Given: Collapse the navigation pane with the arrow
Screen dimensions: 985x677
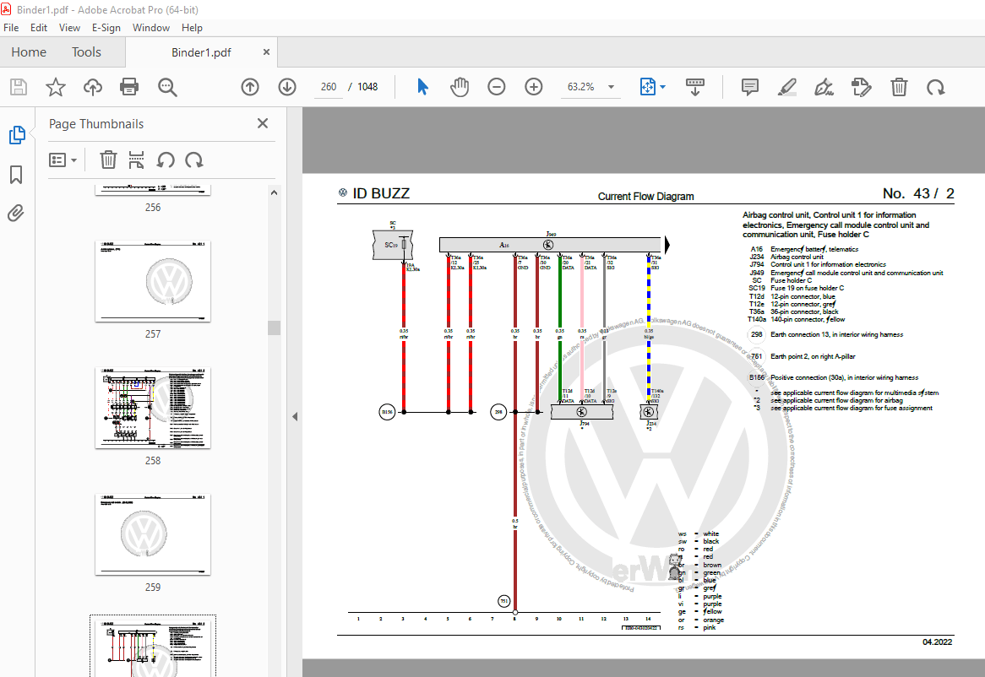Looking at the screenshot, I should [x=295, y=416].
